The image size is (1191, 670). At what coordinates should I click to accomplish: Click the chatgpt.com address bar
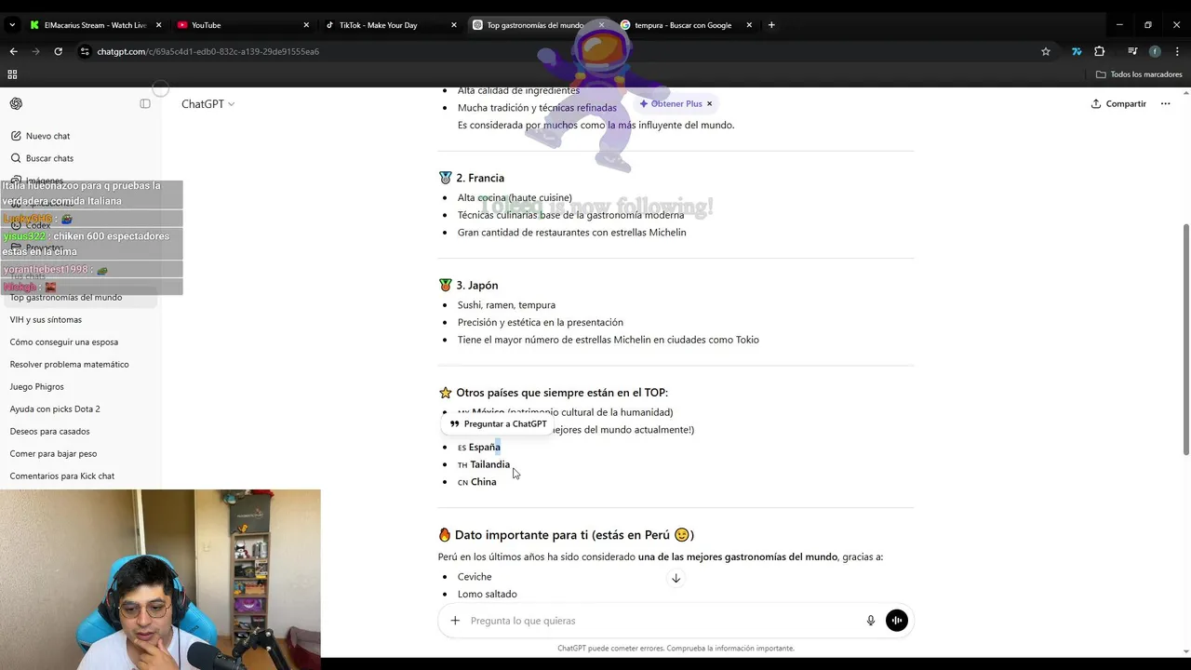tap(558, 51)
